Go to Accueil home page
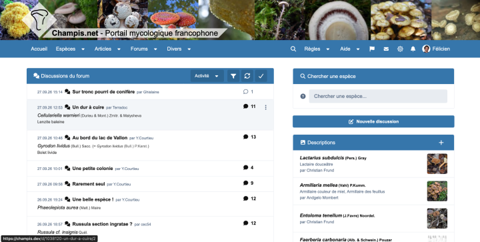Image resolution: width=480 pixels, height=242 pixels. click(39, 49)
